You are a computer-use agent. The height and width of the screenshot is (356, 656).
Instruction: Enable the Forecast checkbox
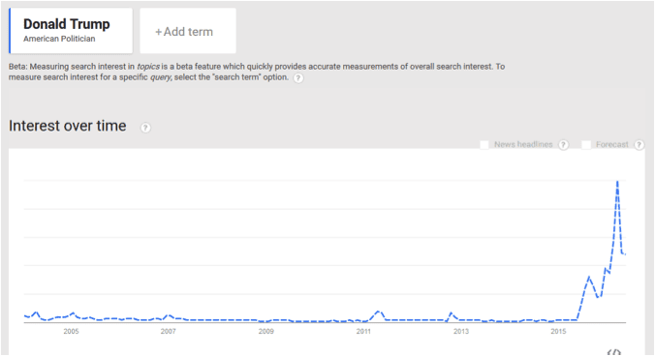586,144
